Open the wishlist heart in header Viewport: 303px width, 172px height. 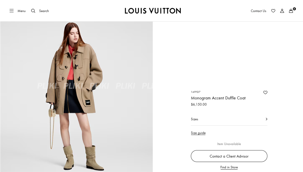[273, 11]
